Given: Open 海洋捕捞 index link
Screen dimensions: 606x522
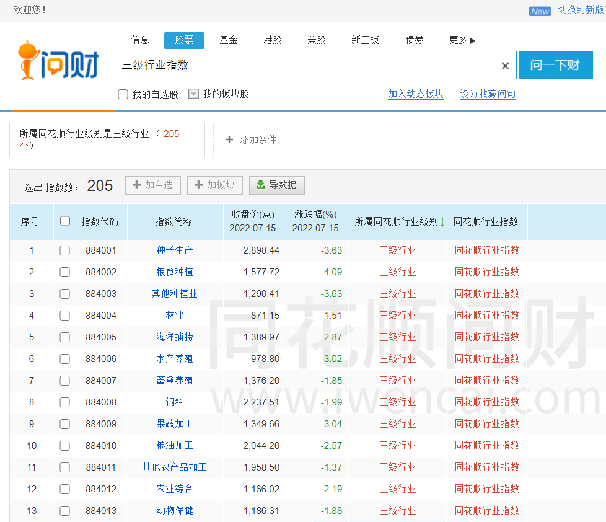Looking at the screenshot, I should tap(175, 337).
